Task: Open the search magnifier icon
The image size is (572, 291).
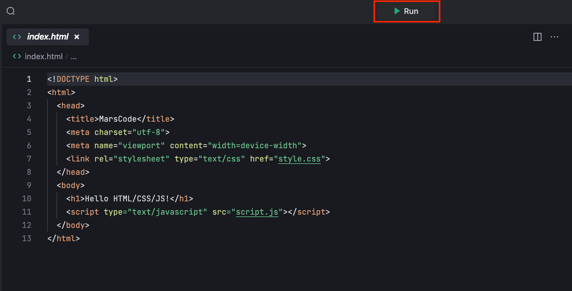Action: 11,11
